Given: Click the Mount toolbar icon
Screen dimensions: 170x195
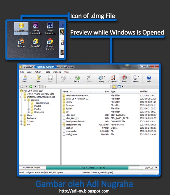Looking at the screenshot, I should pos(135,79).
